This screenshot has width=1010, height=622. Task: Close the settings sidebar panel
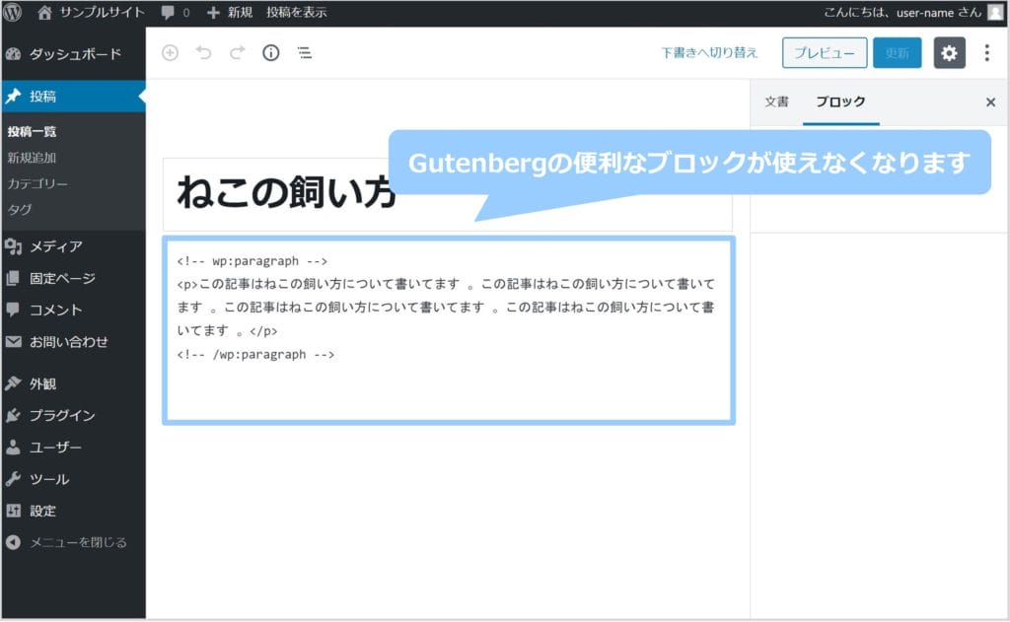[990, 103]
